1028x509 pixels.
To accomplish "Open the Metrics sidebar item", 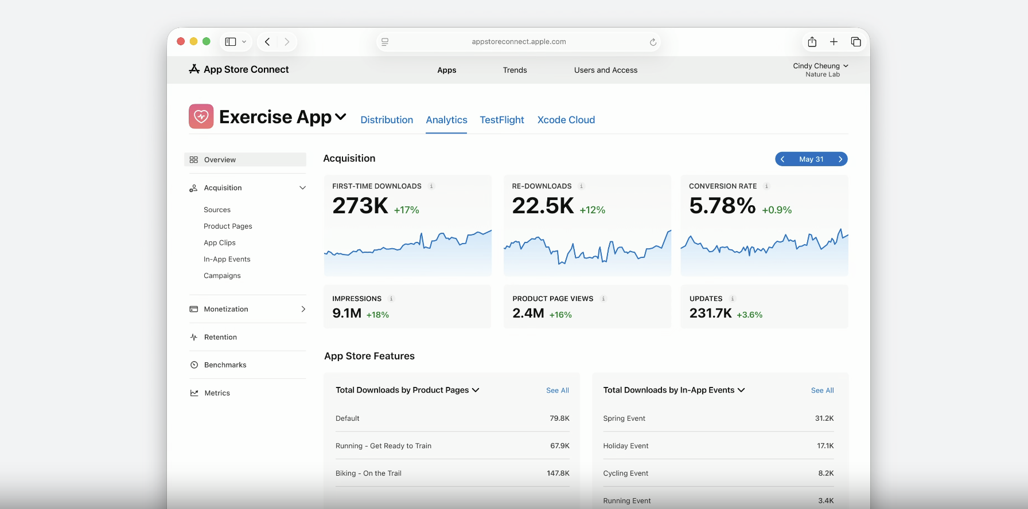I will 217,393.
